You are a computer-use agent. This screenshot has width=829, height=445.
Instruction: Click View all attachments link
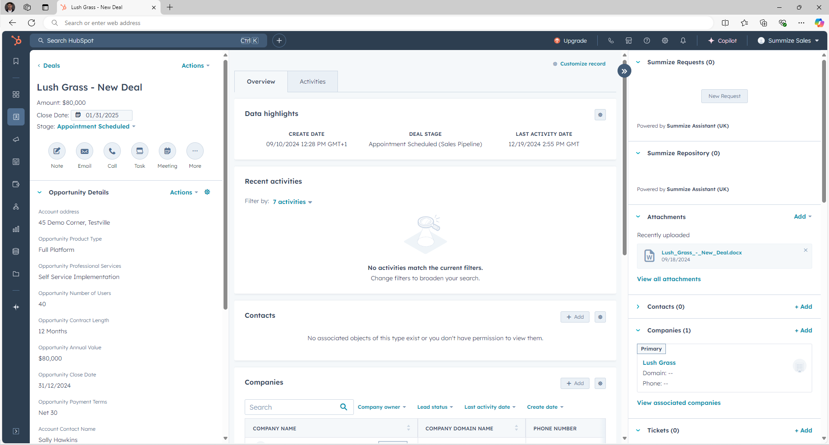pos(669,279)
